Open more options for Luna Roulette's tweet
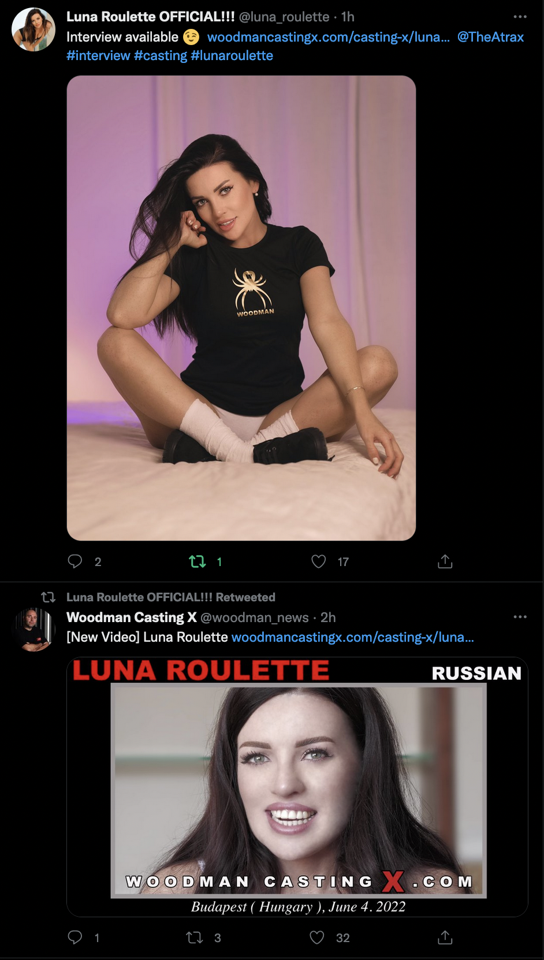This screenshot has width=544, height=960. point(520,17)
